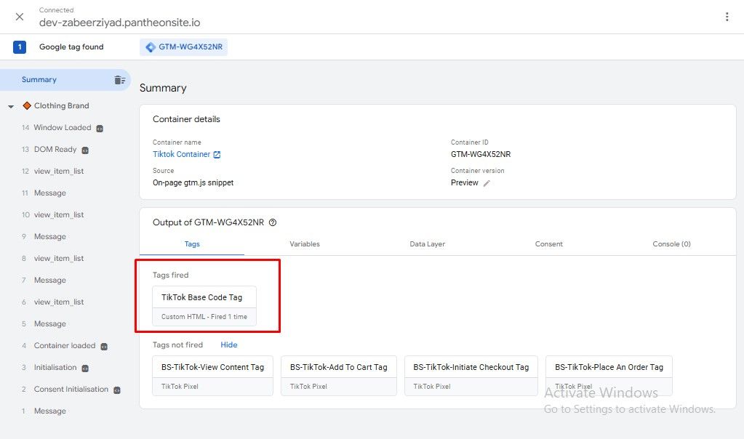744x439 pixels.
Task: Switch to the Consent tab
Action: [549, 243]
